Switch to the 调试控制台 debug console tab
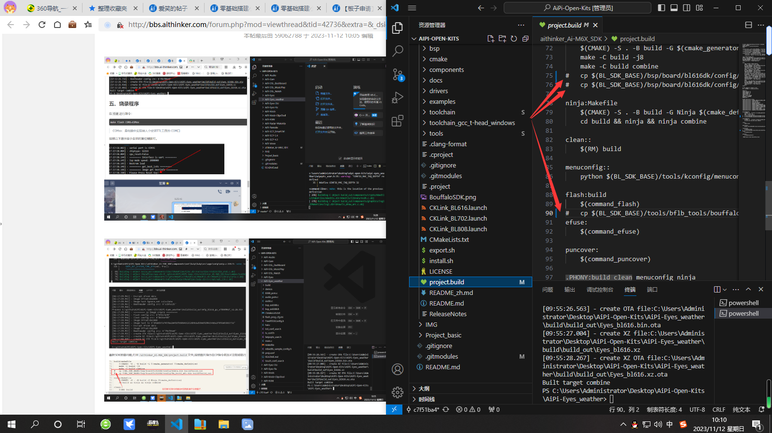The width and height of the screenshot is (772, 433). [600, 290]
